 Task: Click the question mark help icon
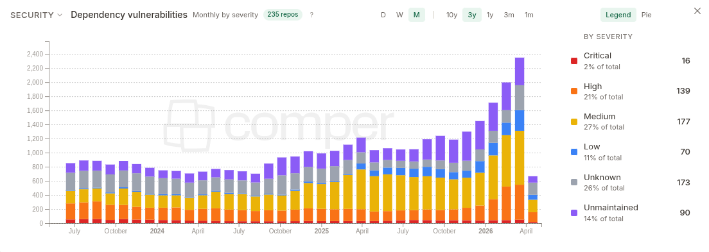311,15
